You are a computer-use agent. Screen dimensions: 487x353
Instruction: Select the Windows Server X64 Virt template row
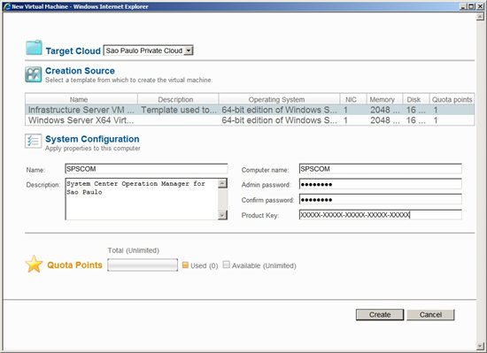[250, 120]
